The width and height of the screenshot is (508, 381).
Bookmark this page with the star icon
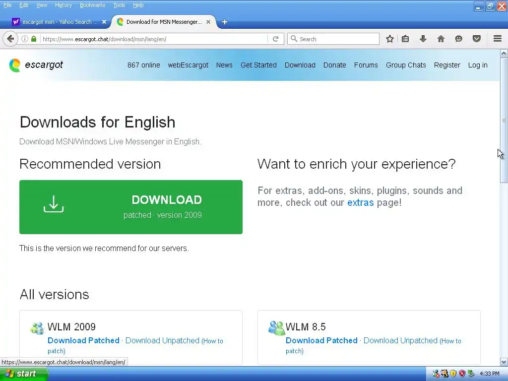[390, 39]
